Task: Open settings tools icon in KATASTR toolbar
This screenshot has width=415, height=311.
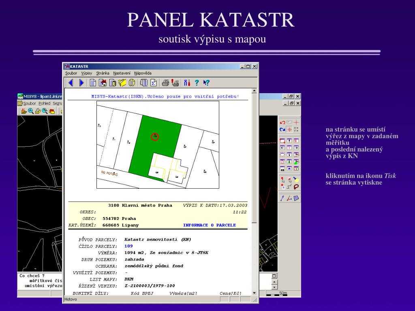Action: [187, 83]
